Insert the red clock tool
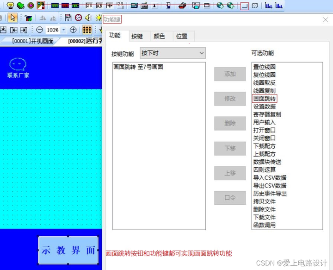 78,18
